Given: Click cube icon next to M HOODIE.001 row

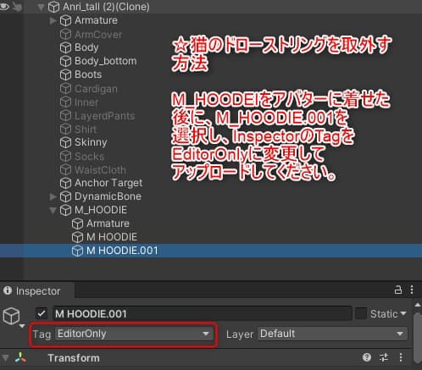Looking at the screenshot, I should (77, 251).
